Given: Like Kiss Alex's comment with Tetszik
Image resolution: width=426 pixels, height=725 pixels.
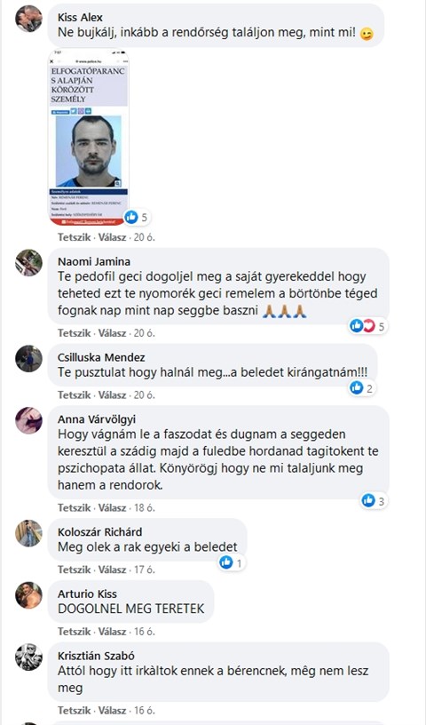Looking at the screenshot, I should [75, 237].
